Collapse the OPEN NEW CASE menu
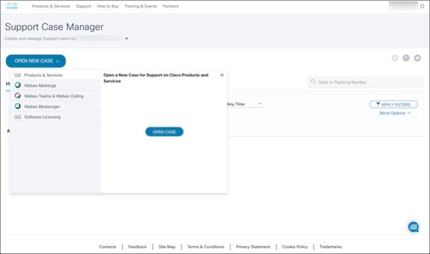Screen dimensions: 430x254 pyautogui.click(x=36, y=61)
